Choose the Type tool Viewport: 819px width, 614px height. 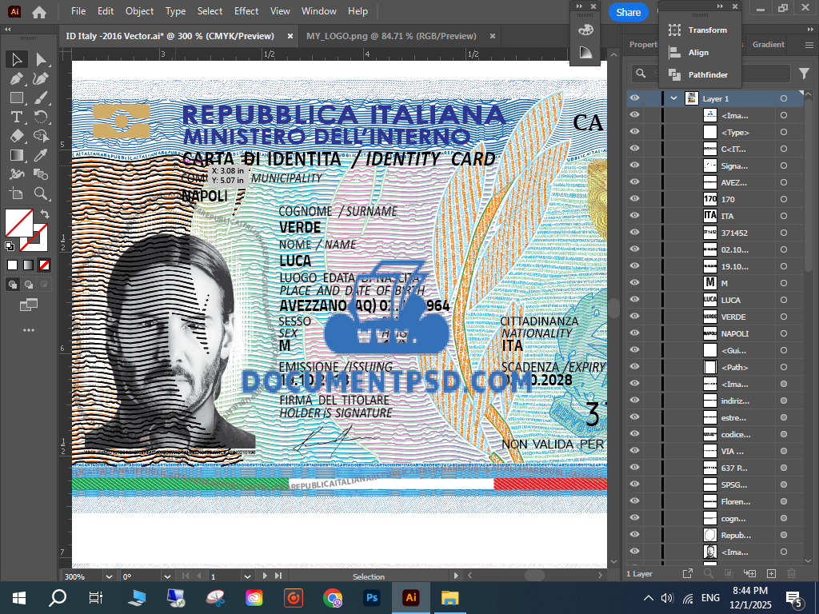16,118
